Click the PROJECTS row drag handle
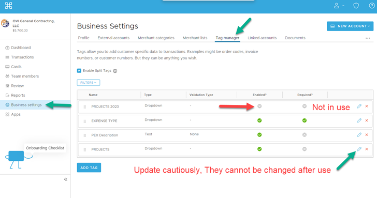The image size is (377, 198). [84, 150]
